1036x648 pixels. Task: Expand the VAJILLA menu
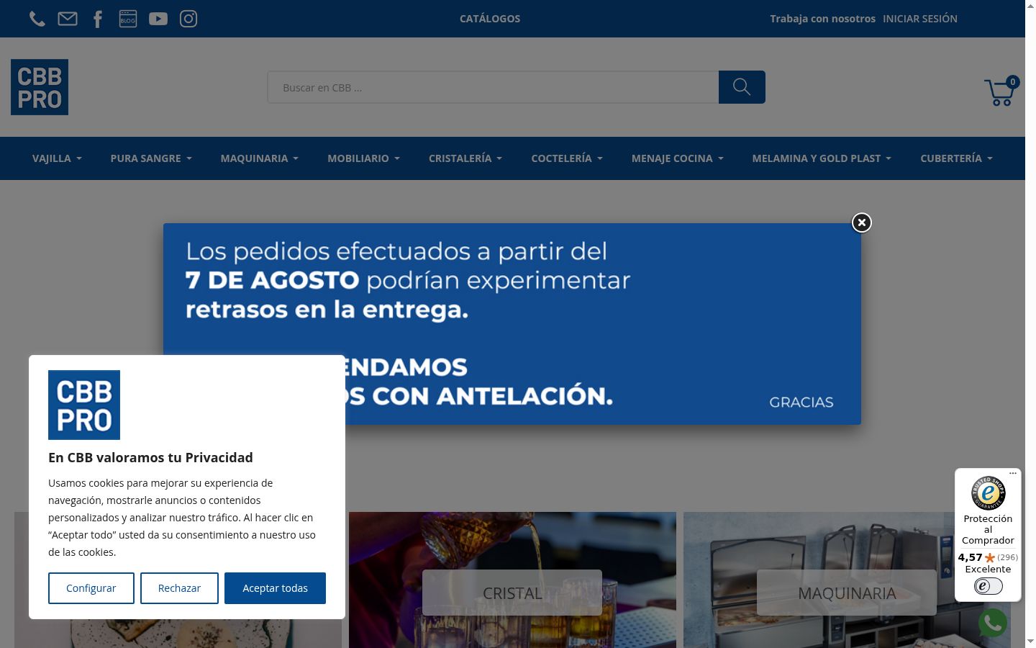tap(57, 158)
